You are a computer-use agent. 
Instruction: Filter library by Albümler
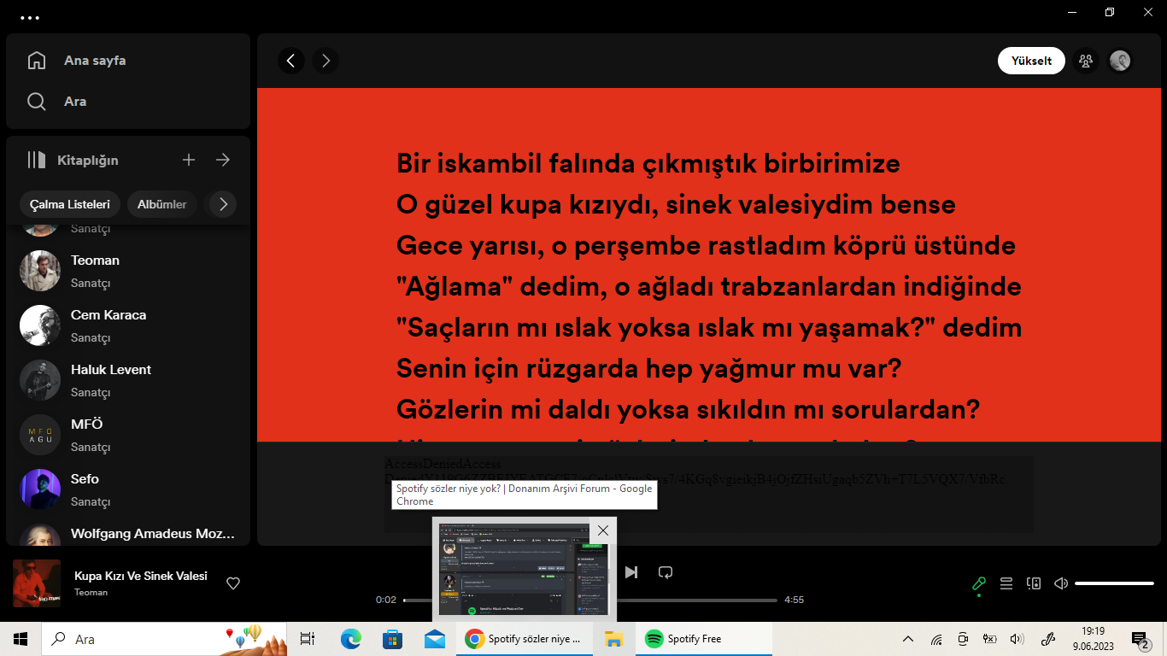point(162,204)
